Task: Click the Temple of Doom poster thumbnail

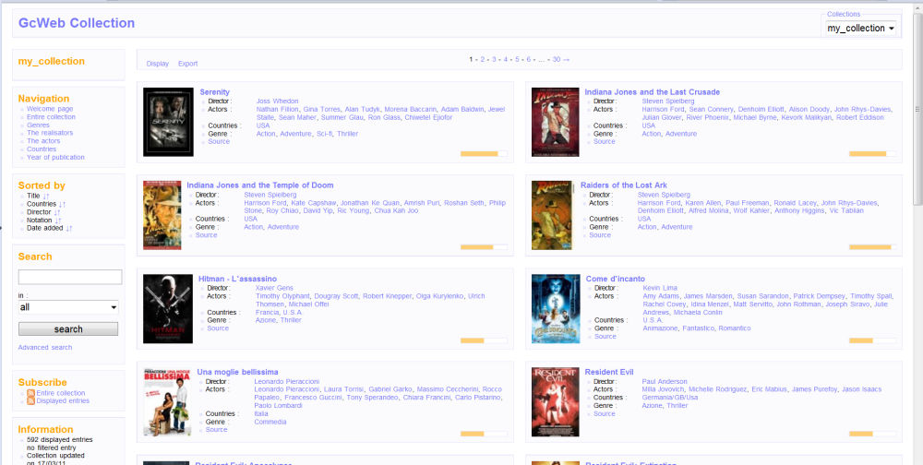Action: (162, 215)
